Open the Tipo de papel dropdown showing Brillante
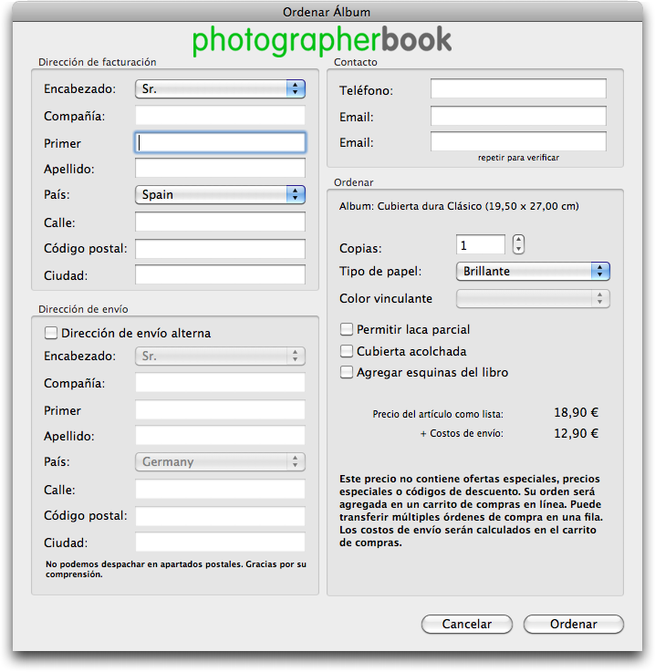655x672 pixels. click(x=533, y=272)
